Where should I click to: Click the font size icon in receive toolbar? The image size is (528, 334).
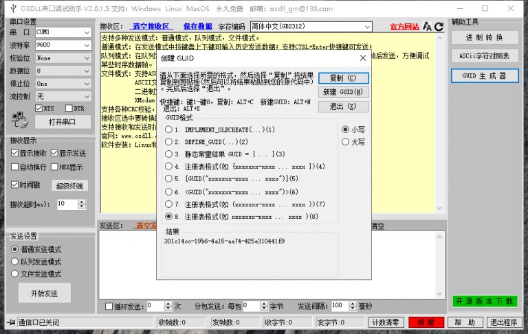pos(427,26)
